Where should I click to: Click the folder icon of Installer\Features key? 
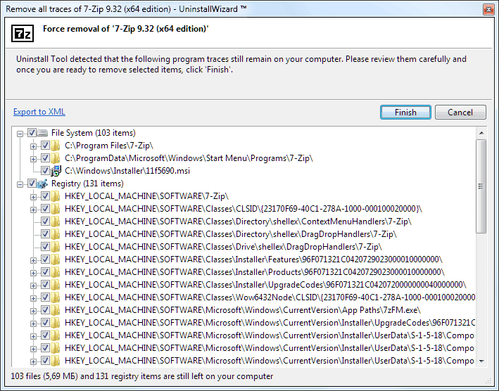pyautogui.click(x=56, y=259)
